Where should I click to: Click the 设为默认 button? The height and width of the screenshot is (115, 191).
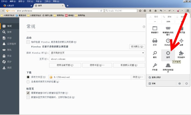[137, 47]
